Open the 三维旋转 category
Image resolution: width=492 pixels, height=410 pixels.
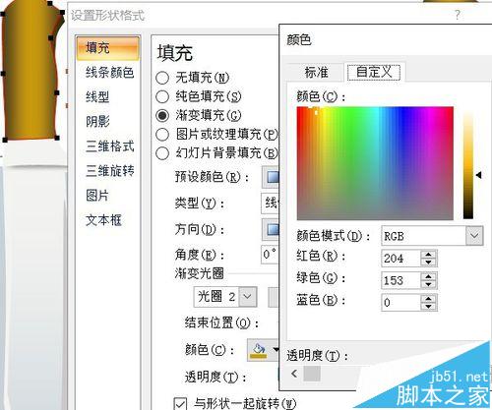109,171
